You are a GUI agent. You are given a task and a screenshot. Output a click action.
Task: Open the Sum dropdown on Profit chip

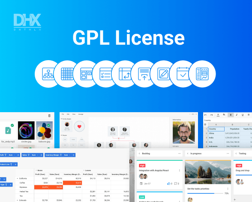tap(12, 155)
